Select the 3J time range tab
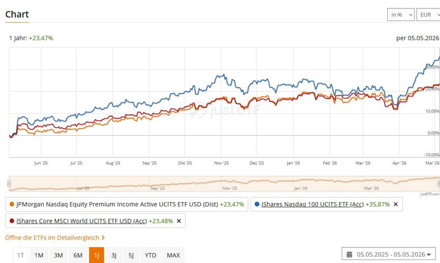 coord(114,255)
